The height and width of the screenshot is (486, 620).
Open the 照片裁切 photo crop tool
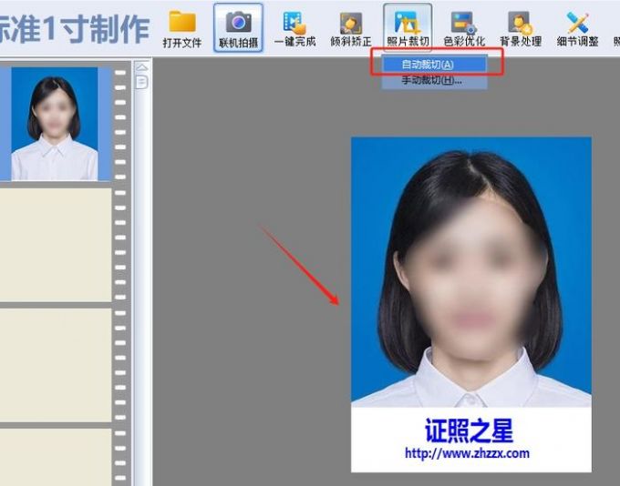pyautogui.click(x=408, y=27)
